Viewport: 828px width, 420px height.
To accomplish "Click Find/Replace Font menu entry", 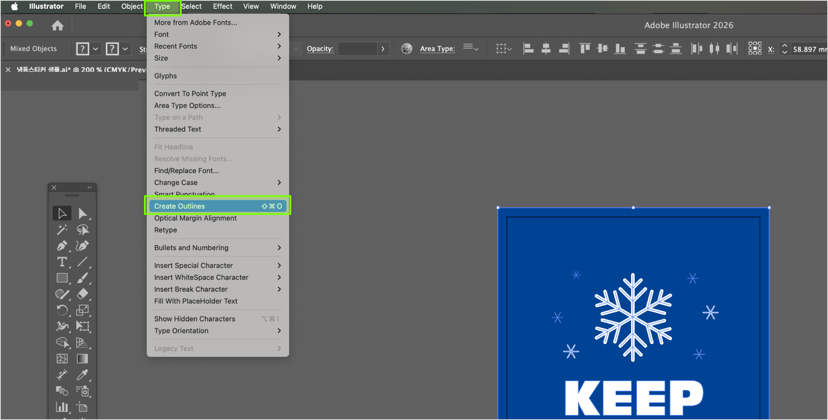I will click(x=187, y=171).
